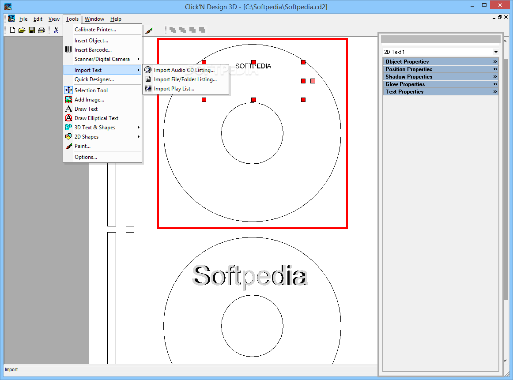The height and width of the screenshot is (380, 513).
Task: Click the bottom-right red selection handle
Action: [303, 100]
